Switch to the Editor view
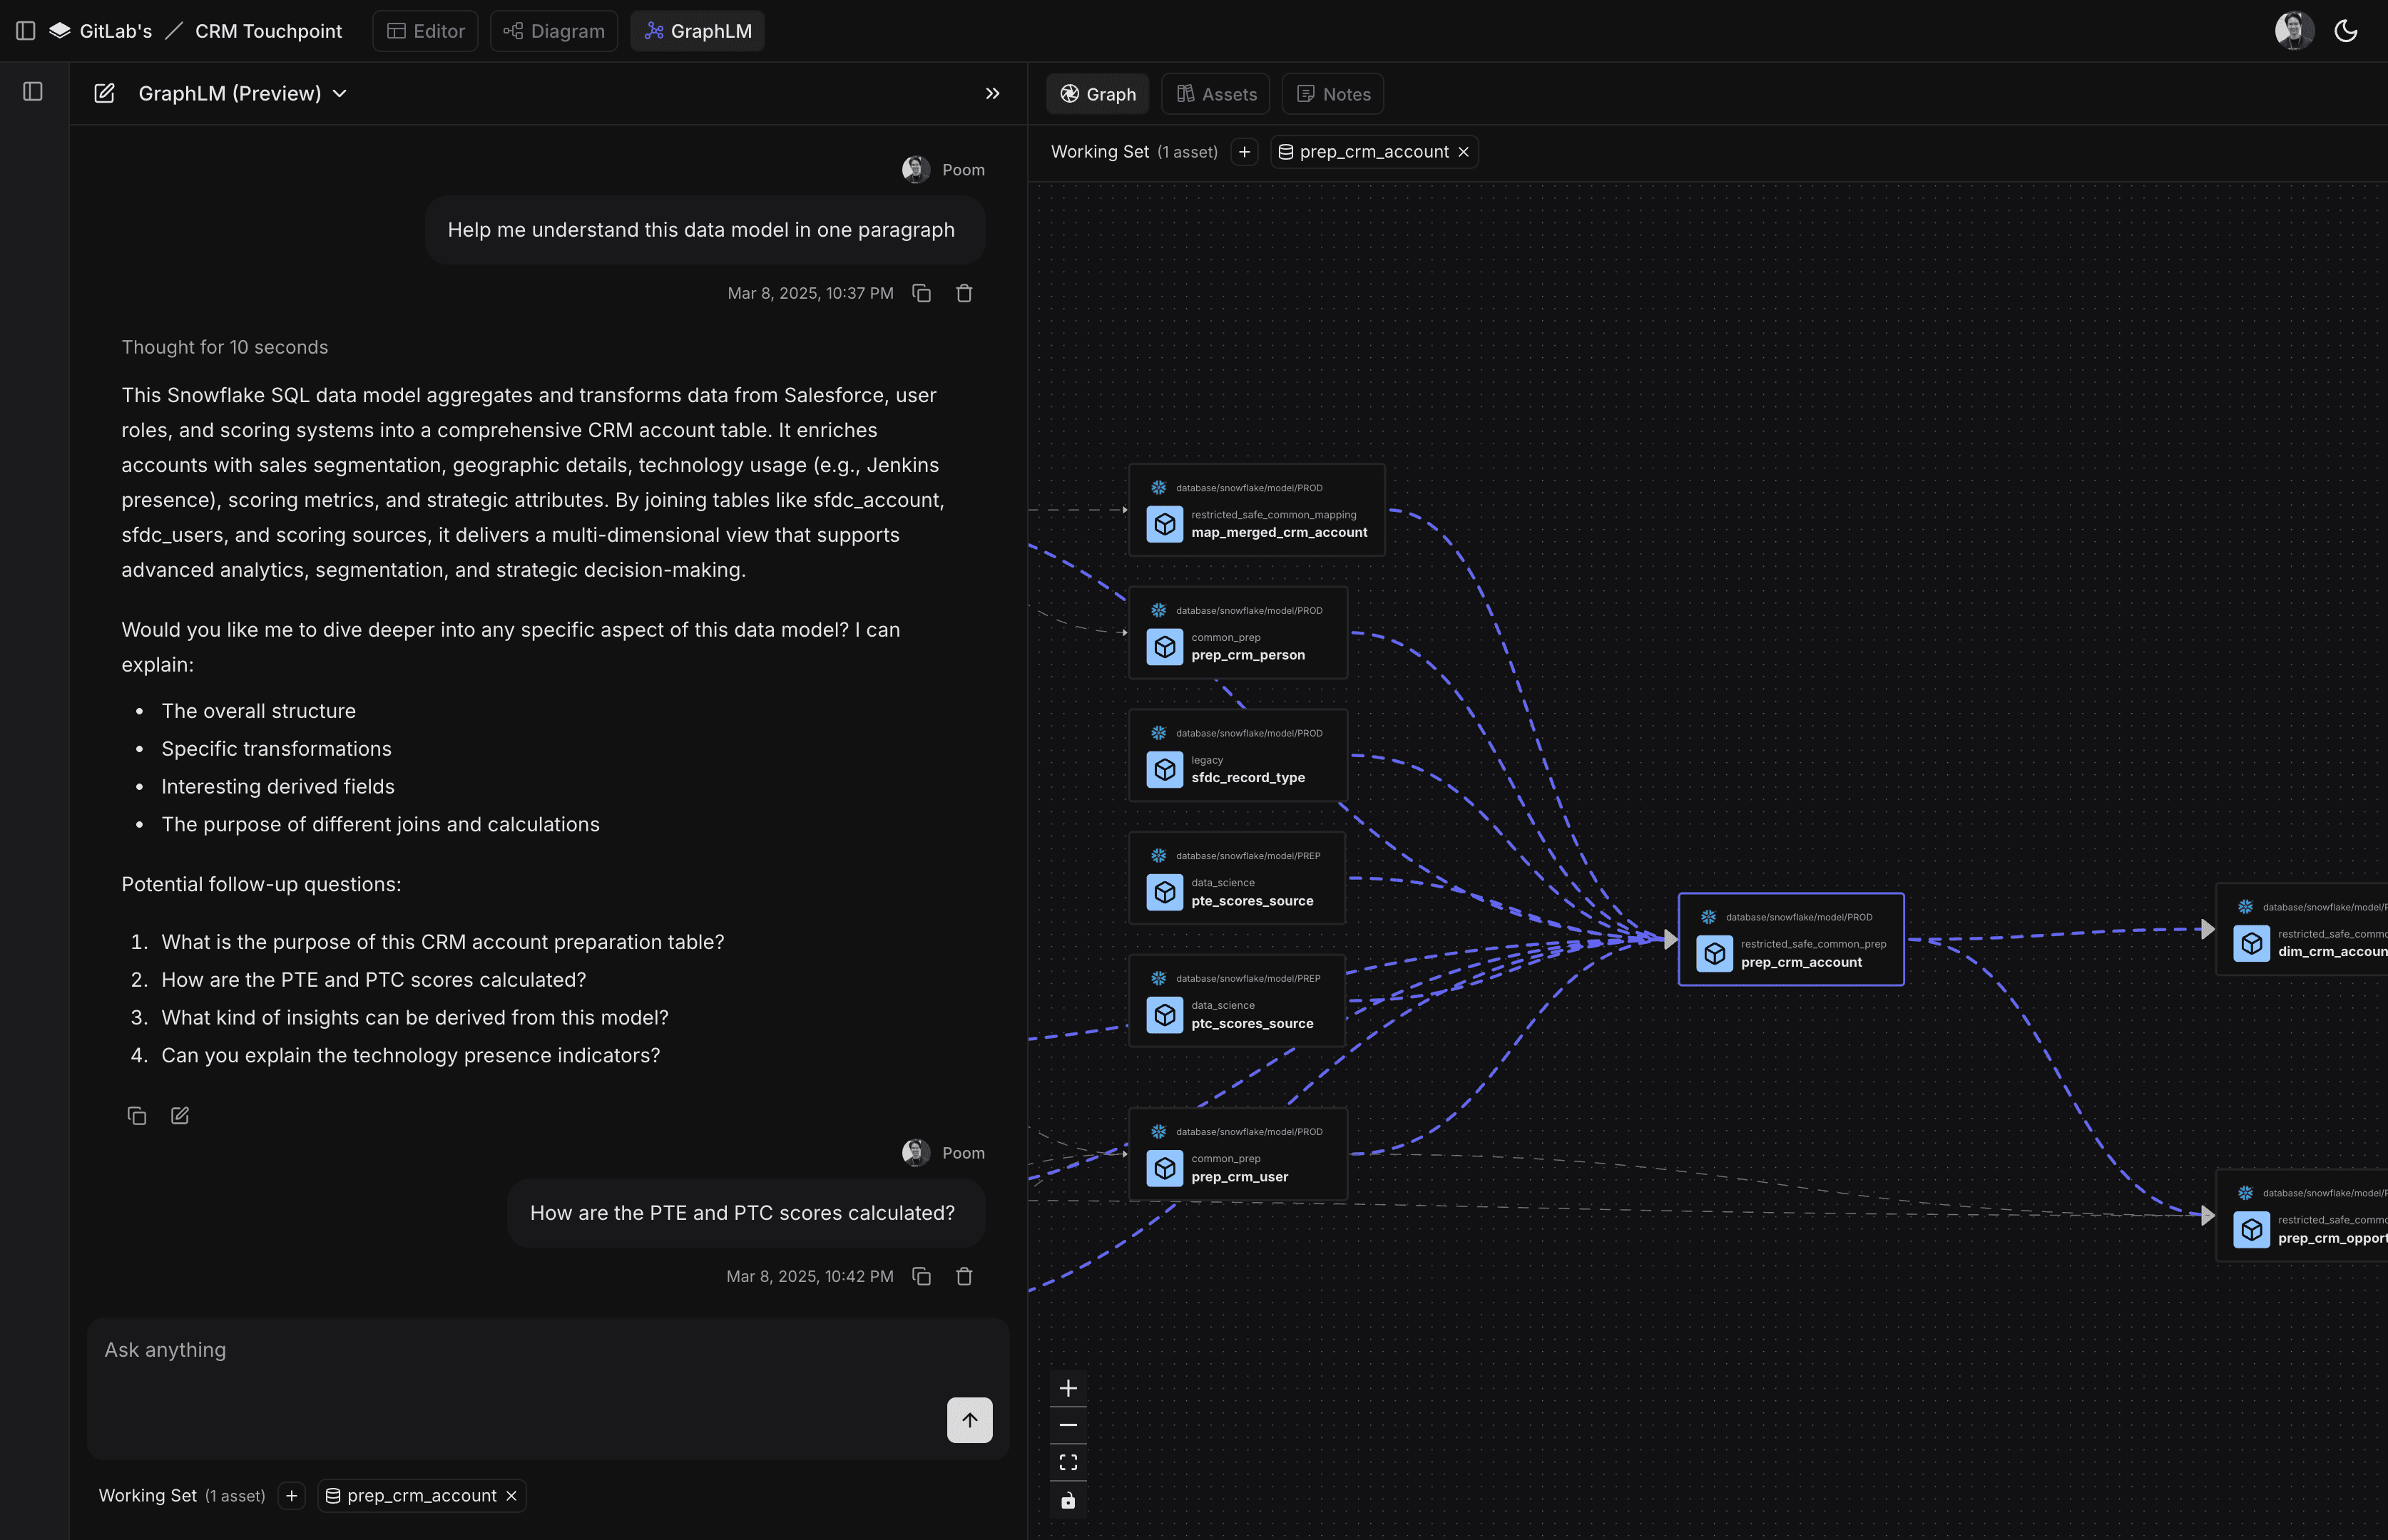This screenshot has width=2388, height=1540. click(x=424, y=30)
